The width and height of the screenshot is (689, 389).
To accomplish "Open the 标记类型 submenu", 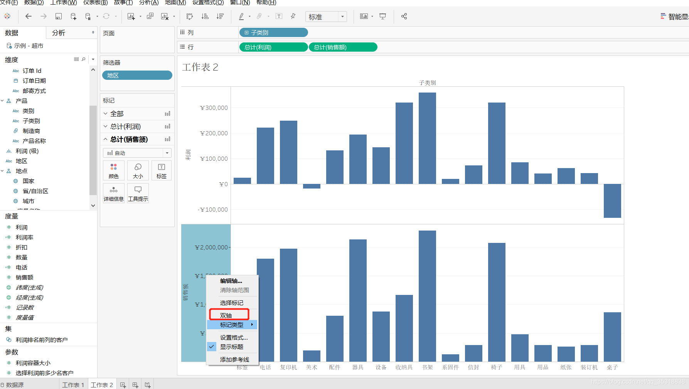I will point(232,325).
